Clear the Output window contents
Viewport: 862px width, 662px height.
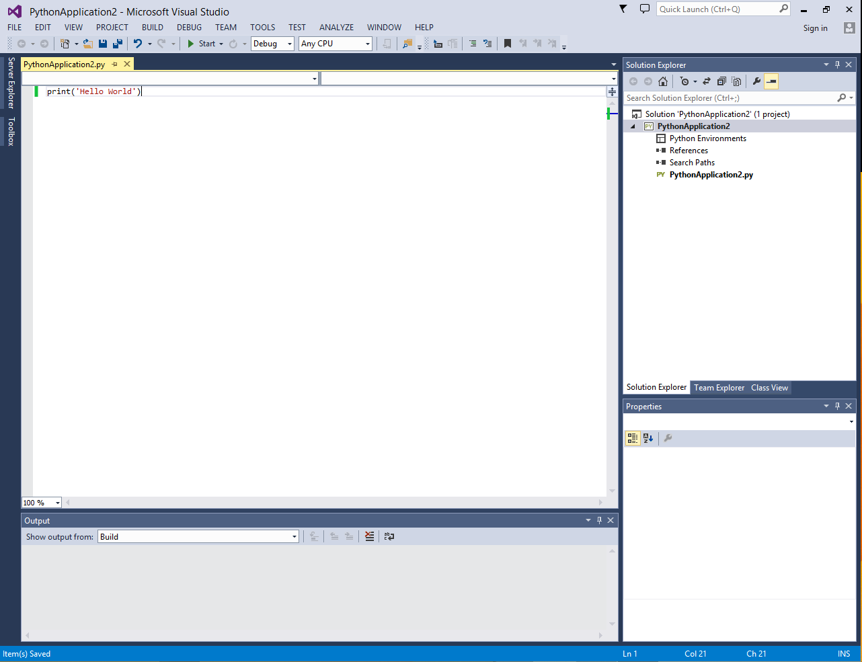point(369,536)
